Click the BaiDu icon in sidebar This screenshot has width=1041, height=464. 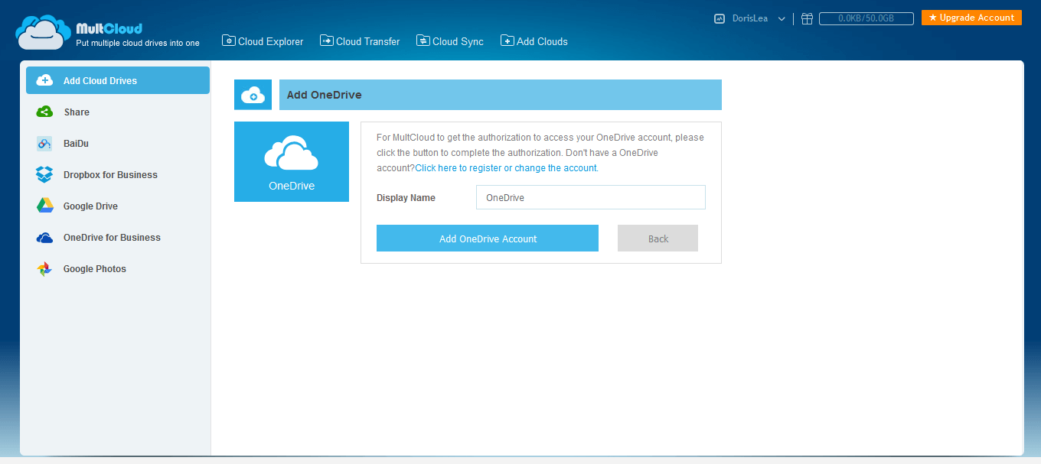(x=44, y=143)
